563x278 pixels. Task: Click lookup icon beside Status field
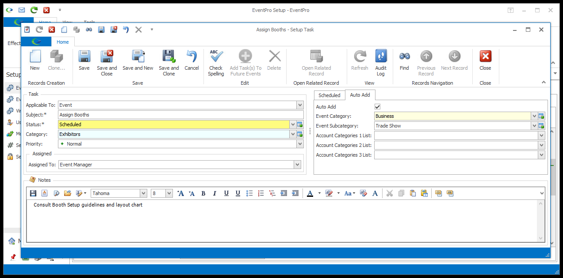(x=300, y=124)
